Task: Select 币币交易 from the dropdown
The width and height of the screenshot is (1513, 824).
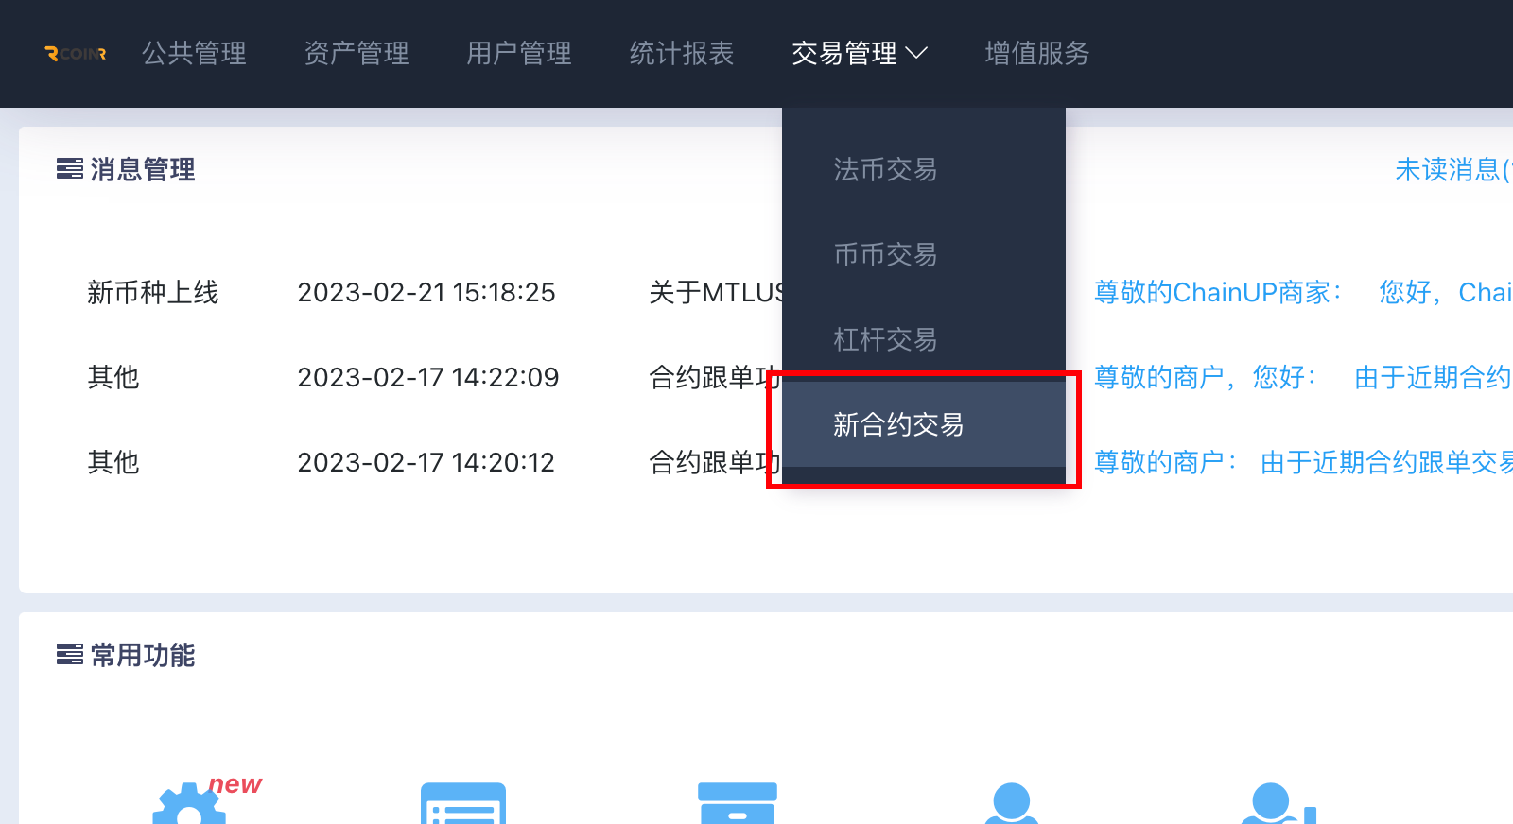Action: click(x=924, y=254)
